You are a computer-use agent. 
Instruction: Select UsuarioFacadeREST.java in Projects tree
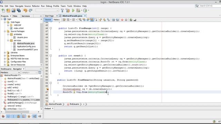click(x=27, y=50)
